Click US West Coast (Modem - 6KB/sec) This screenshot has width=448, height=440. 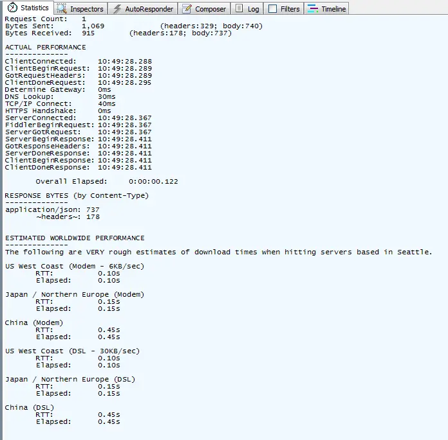[75, 267]
